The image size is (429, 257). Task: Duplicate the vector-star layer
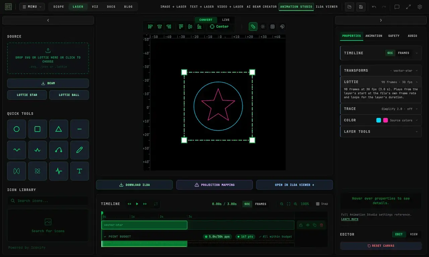coord(314,225)
